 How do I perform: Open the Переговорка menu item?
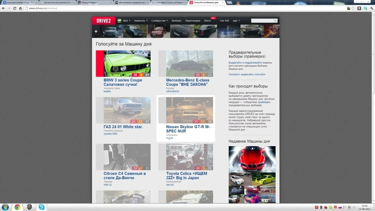click(x=193, y=21)
